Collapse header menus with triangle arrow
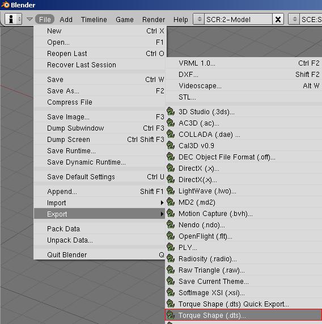The height and width of the screenshot is (324, 322). point(29,19)
